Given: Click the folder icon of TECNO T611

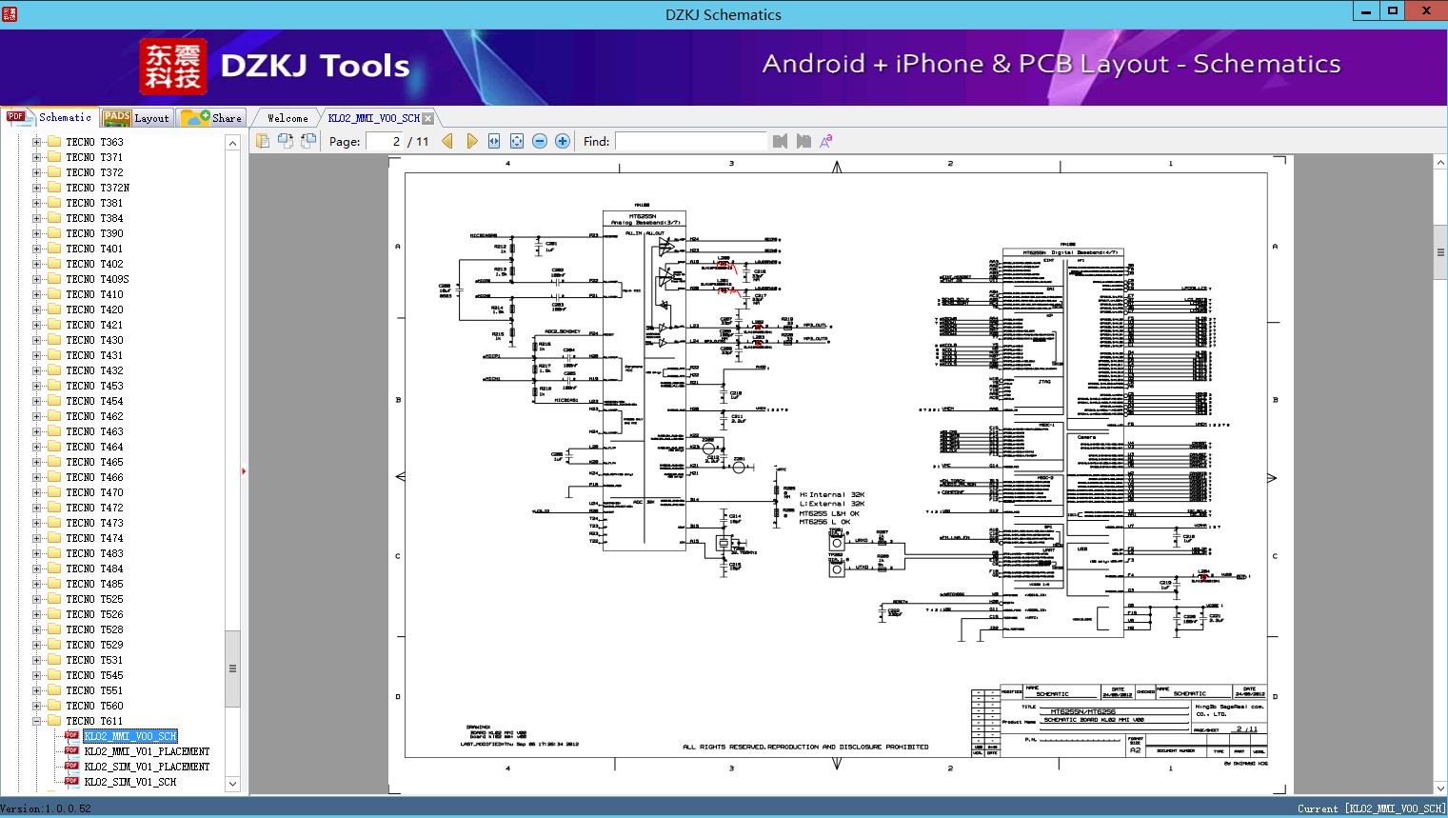Looking at the screenshot, I should pos(54,721).
